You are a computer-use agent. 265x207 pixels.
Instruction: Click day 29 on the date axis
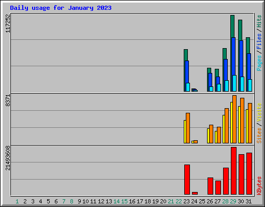(x=233, y=201)
